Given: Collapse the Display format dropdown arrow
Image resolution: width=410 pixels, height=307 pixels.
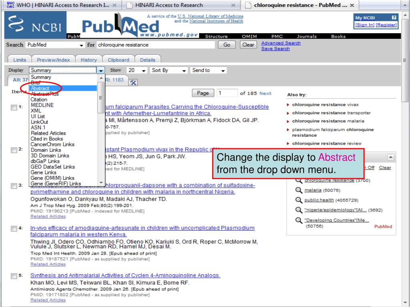Looking at the screenshot, I should [100, 70].
